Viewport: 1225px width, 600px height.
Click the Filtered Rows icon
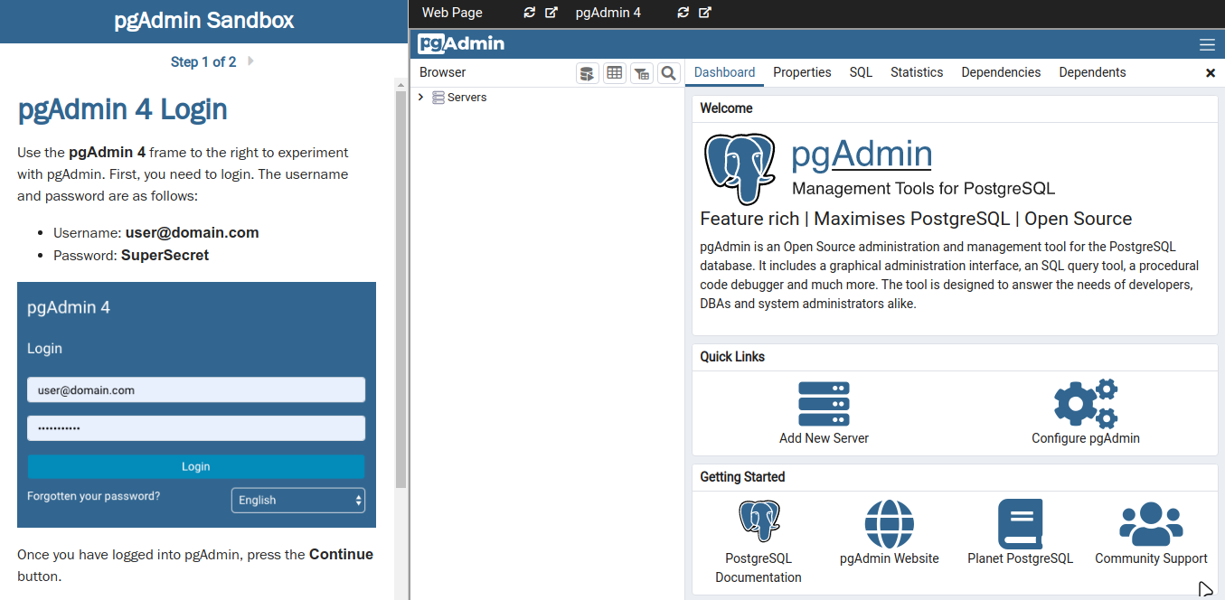point(642,73)
